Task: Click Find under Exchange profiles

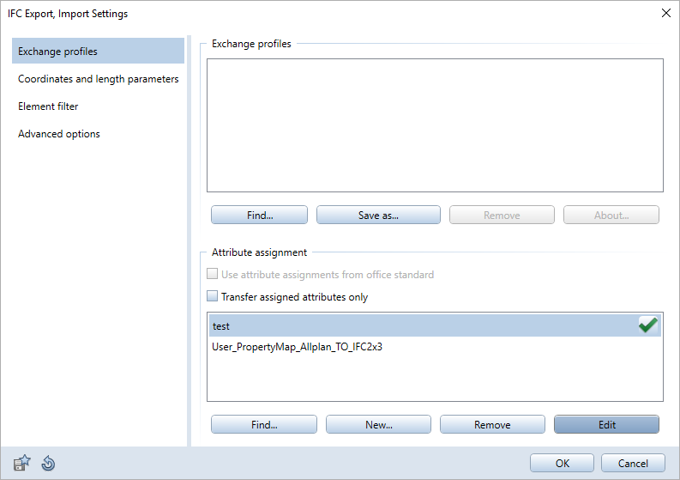Action: coord(259,216)
